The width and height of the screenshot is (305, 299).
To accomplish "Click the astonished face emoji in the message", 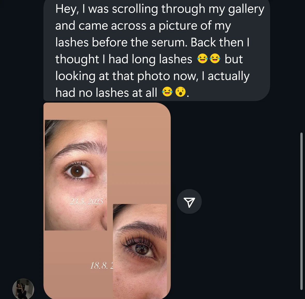I will pyautogui.click(x=181, y=92).
